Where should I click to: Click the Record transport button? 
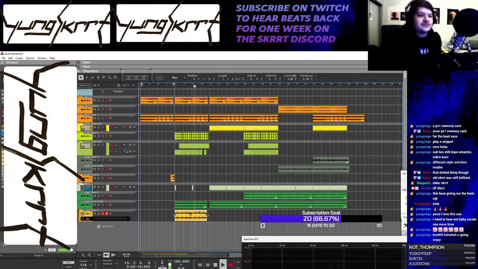[230, 265]
